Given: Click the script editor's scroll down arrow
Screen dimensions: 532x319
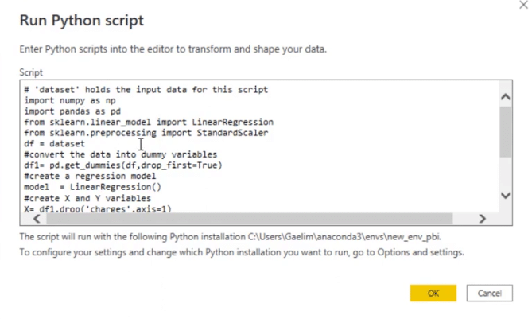Looking at the screenshot, I should click(506, 195).
